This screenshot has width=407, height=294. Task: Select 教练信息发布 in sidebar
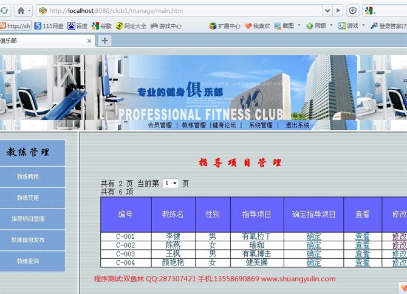tap(28, 240)
